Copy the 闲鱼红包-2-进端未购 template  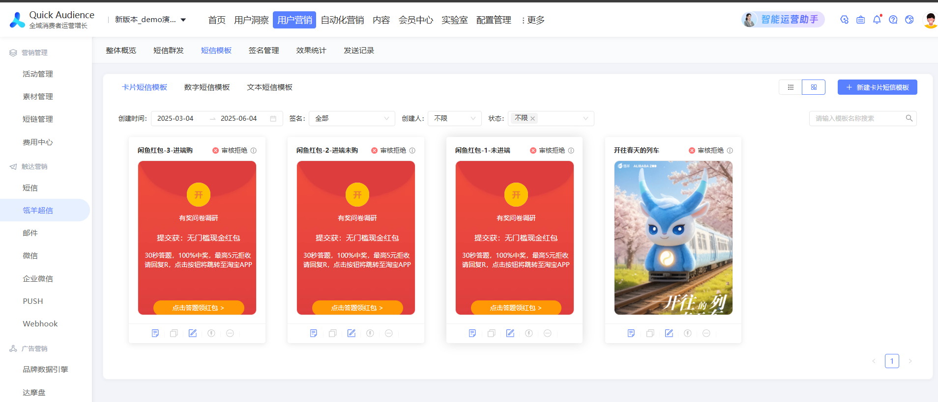pos(333,333)
